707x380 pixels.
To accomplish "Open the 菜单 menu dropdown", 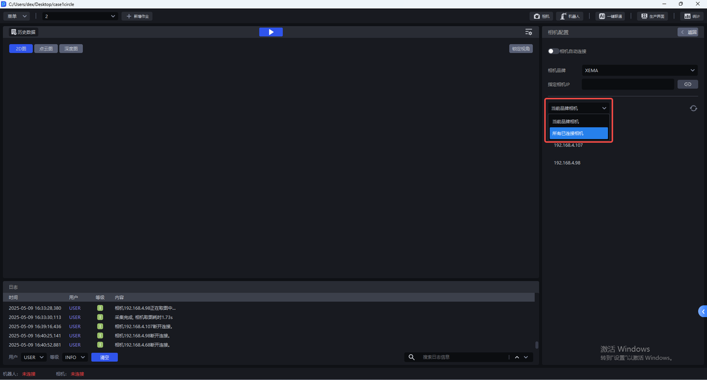I will [16, 17].
